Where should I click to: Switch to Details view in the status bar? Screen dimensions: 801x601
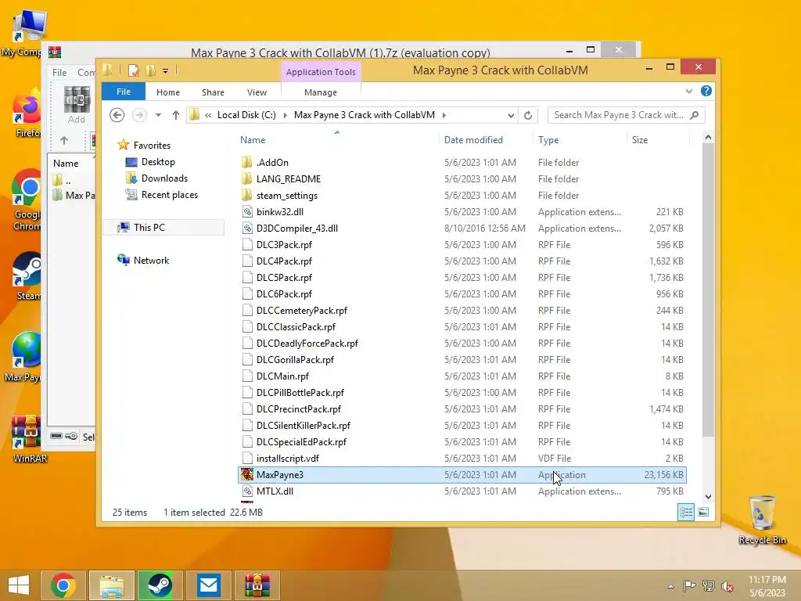pyautogui.click(x=686, y=512)
